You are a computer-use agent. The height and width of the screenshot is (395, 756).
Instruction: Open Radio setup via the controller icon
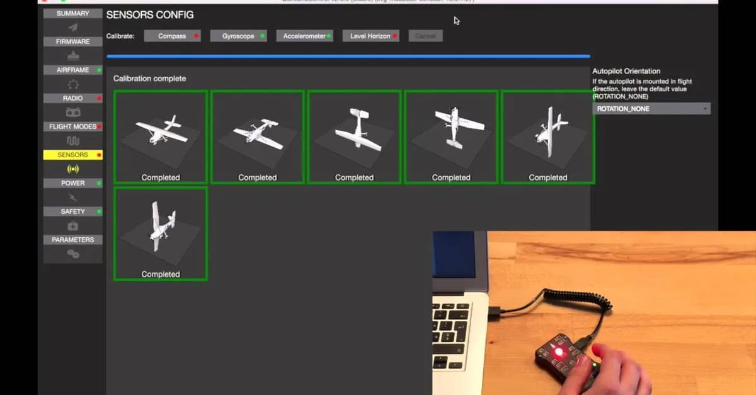click(72, 112)
